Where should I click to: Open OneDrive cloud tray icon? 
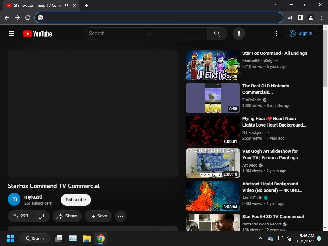coord(270,238)
